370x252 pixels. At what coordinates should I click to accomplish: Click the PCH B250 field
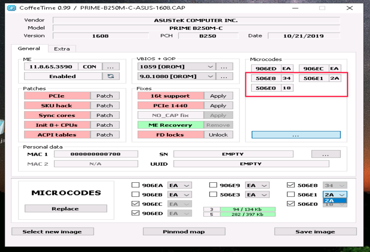[208, 36]
